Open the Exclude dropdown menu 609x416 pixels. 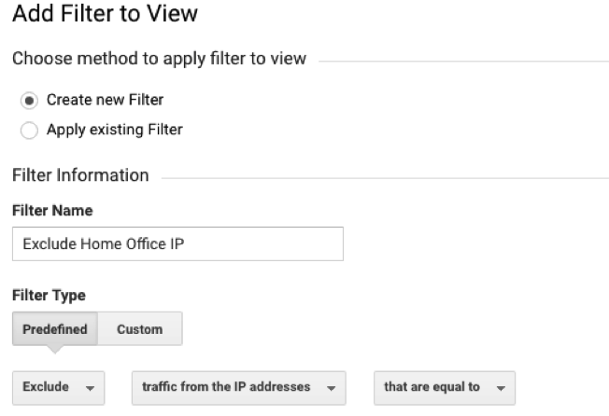[58, 388]
